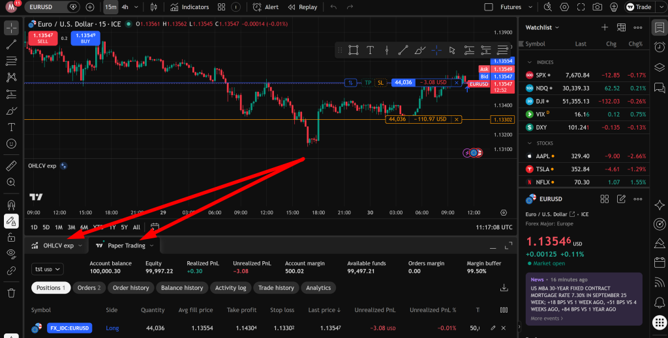The height and width of the screenshot is (338, 668).
Task: Edit the EURUSD position with pencil icon
Action: tap(493, 328)
